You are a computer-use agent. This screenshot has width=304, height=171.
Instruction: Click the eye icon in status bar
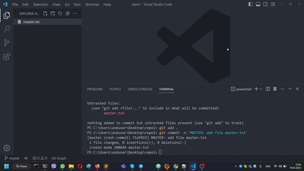(26, 158)
